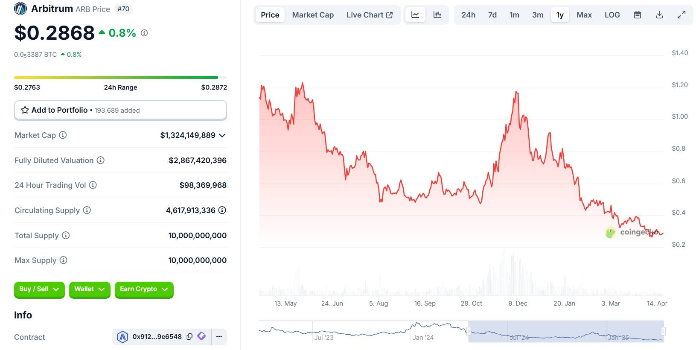
Task: Select the Max time range
Action: coord(584,15)
